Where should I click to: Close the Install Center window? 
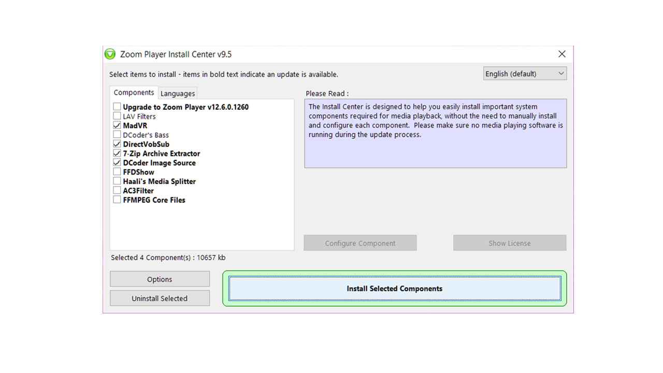click(x=562, y=54)
